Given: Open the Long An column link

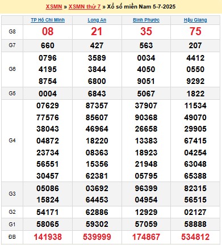Looking at the screenshot, I should tap(97, 20).
